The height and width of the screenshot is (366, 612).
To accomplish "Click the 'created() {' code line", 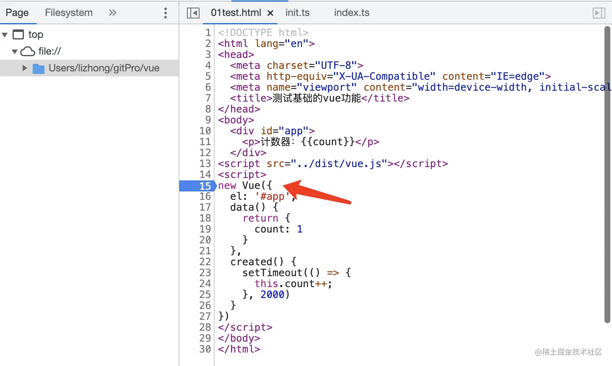I will 264,262.
